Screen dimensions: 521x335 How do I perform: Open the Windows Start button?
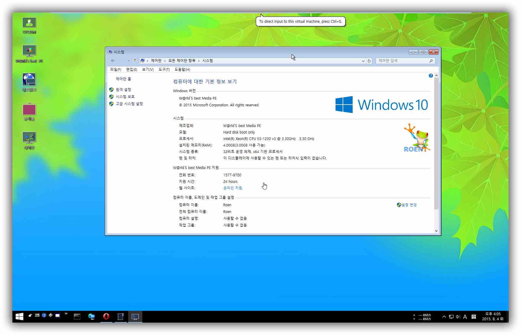click(x=19, y=316)
